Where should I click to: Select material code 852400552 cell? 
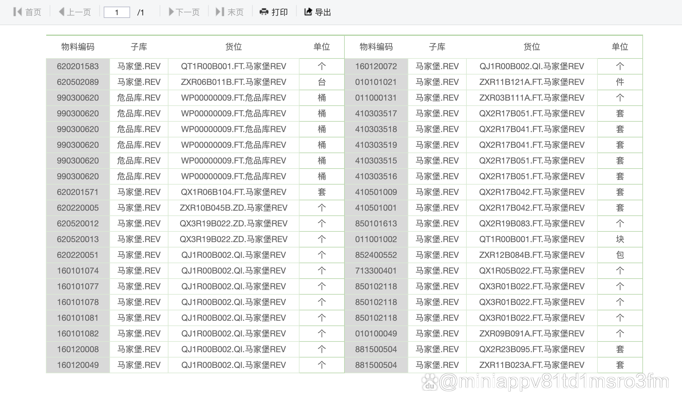[x=376, y=255]
